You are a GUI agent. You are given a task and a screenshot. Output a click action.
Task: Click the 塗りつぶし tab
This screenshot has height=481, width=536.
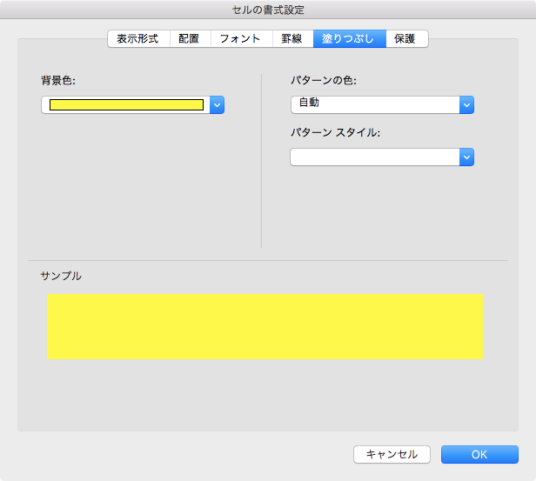tap(349, 39)
